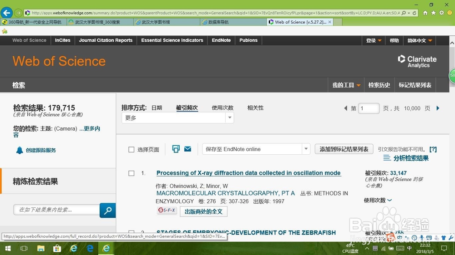Click 创建跟踪服务 link
The height and width of the screenshot is (255, 455).
pos(40,150)
